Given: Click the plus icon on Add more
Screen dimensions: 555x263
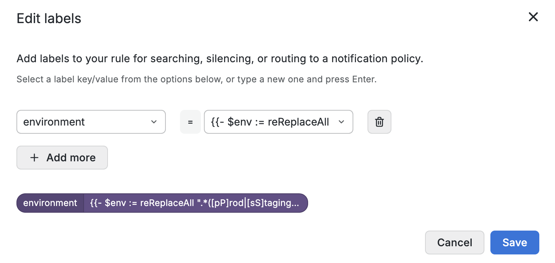Looking at the screenshot, I should pos(34,158).
